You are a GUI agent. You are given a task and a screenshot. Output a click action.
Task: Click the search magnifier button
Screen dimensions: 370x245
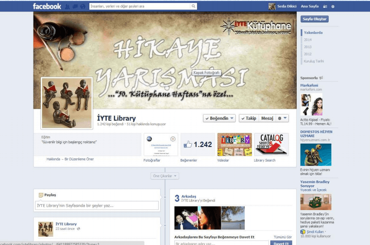193,6
